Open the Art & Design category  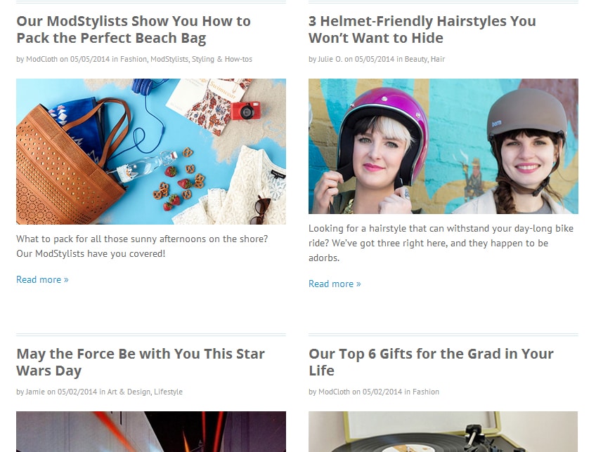(x=129, y=392)
